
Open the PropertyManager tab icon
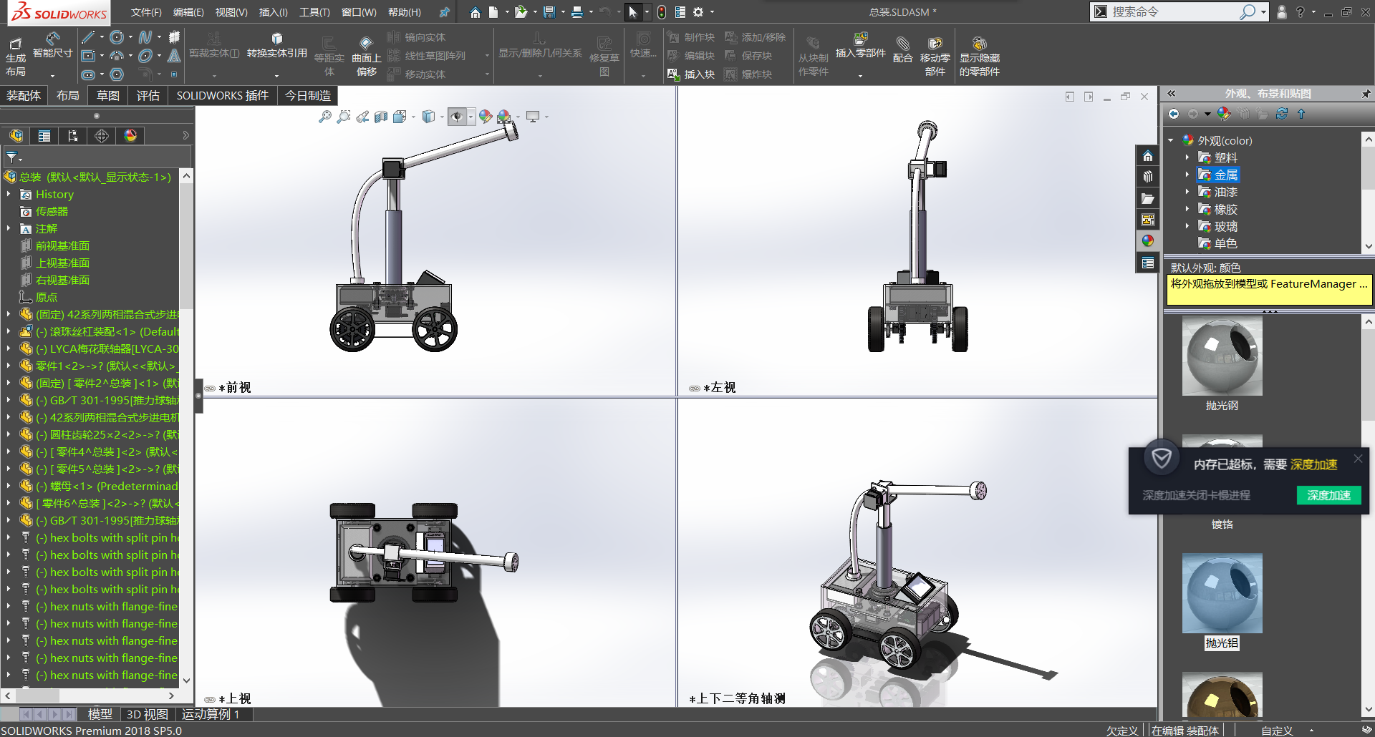pos(44,136)
